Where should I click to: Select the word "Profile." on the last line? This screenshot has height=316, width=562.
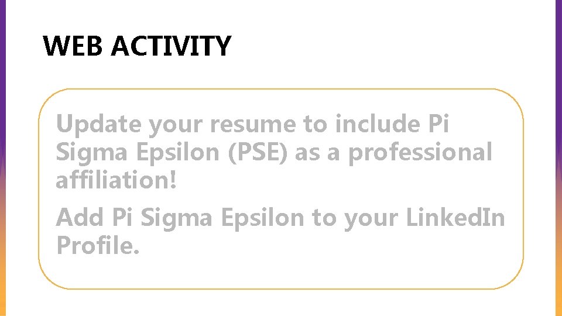coord(98,245)
